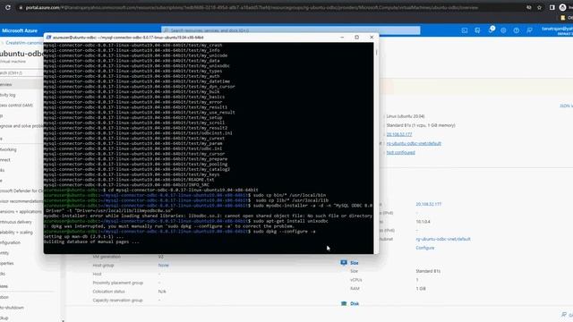Image resolution: width=573 pixels, height=322 pixels.
Task: Click the Disk section heading
Action: (x=355, y=304)
